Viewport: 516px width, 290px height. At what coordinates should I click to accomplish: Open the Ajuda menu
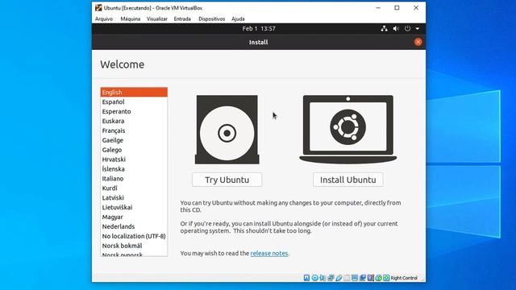pos(238,19)
